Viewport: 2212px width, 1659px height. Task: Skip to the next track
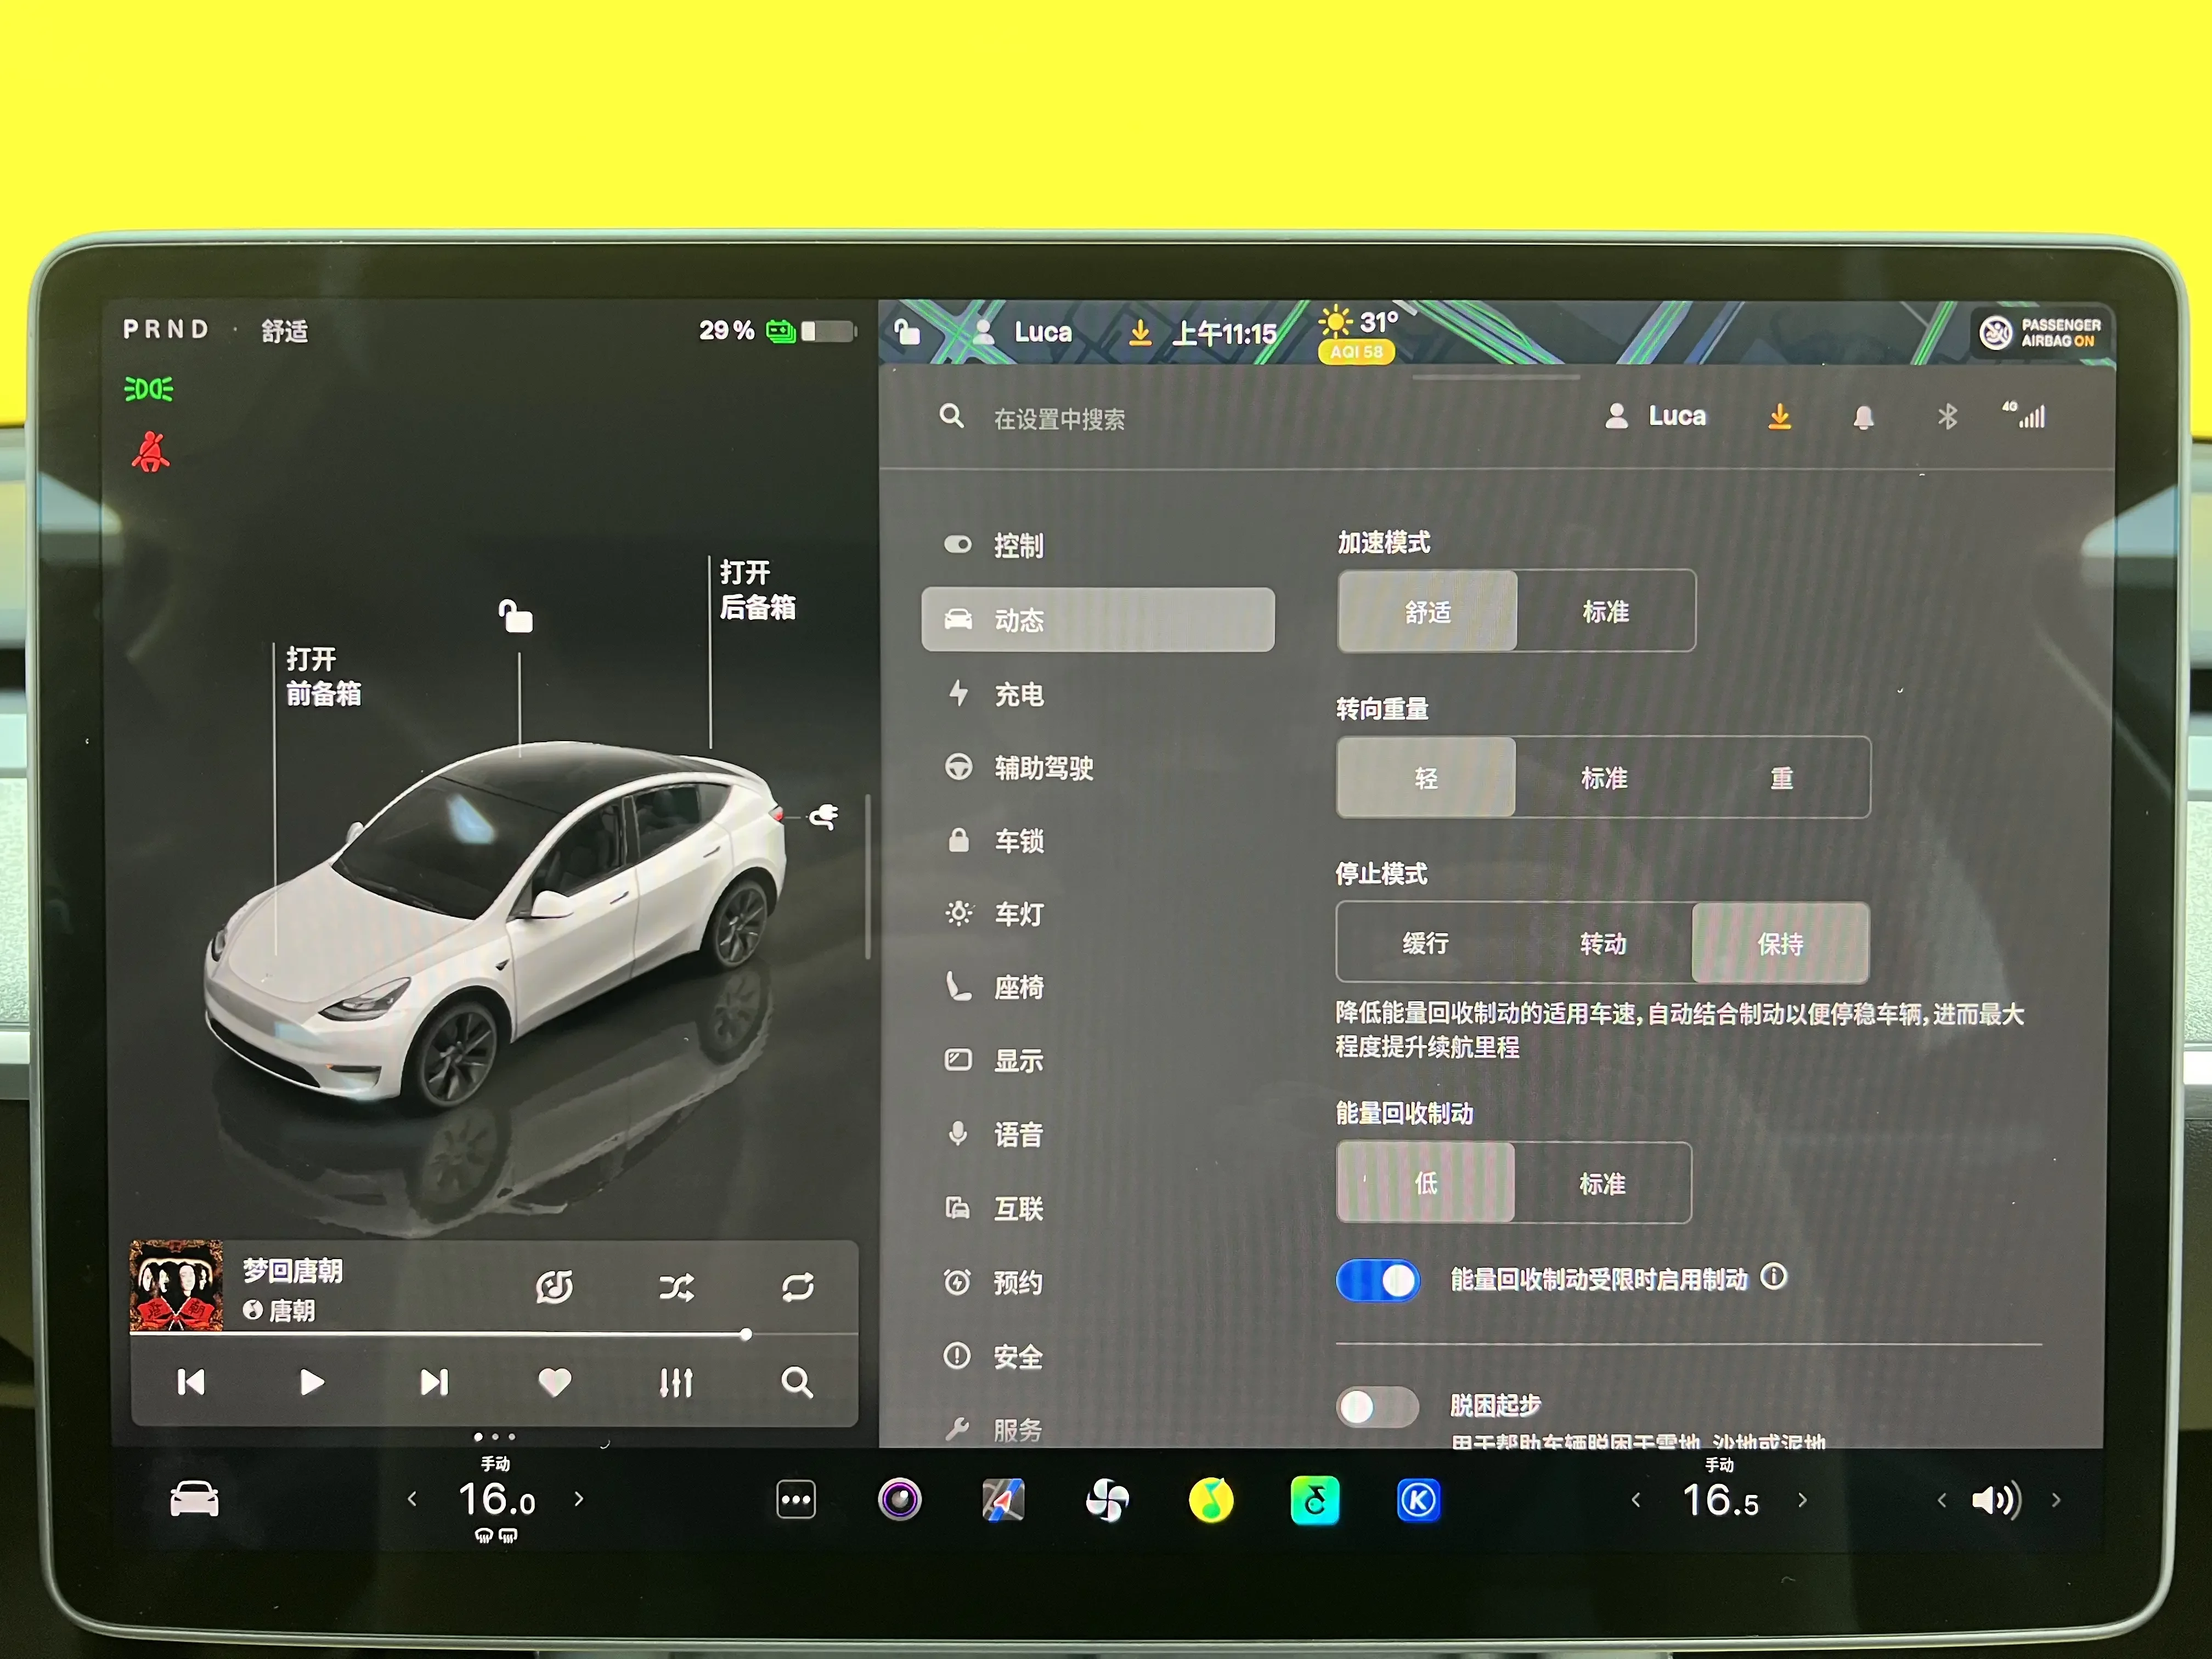(434, 1382)
